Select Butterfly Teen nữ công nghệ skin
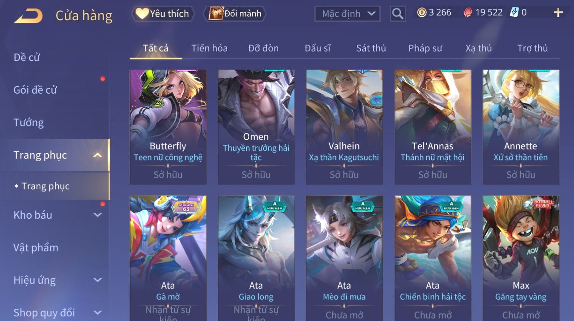 (x=168, y=127)
